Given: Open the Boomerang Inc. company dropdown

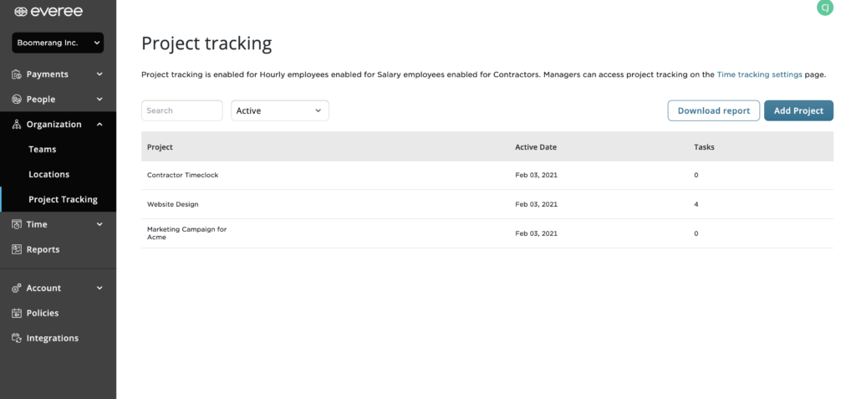Looking at the screenshot, I should [58, 43].
